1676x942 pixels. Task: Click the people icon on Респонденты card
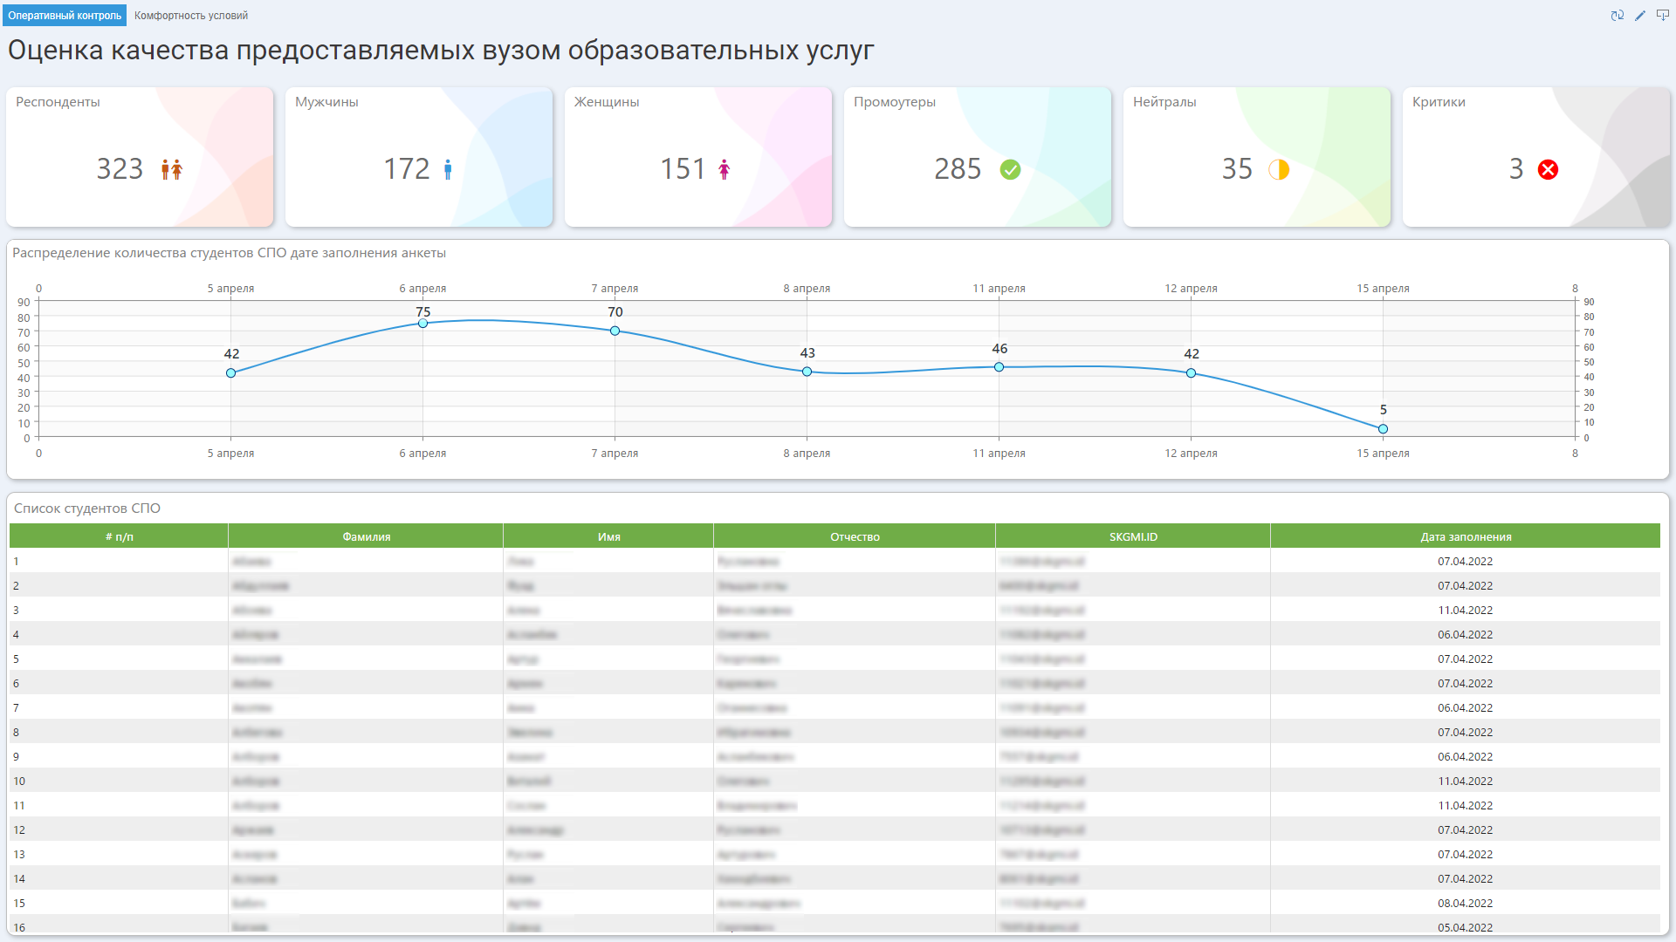171,169
